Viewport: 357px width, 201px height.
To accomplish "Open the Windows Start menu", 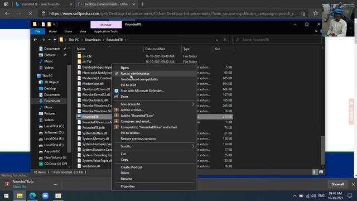I will [6, 196].
